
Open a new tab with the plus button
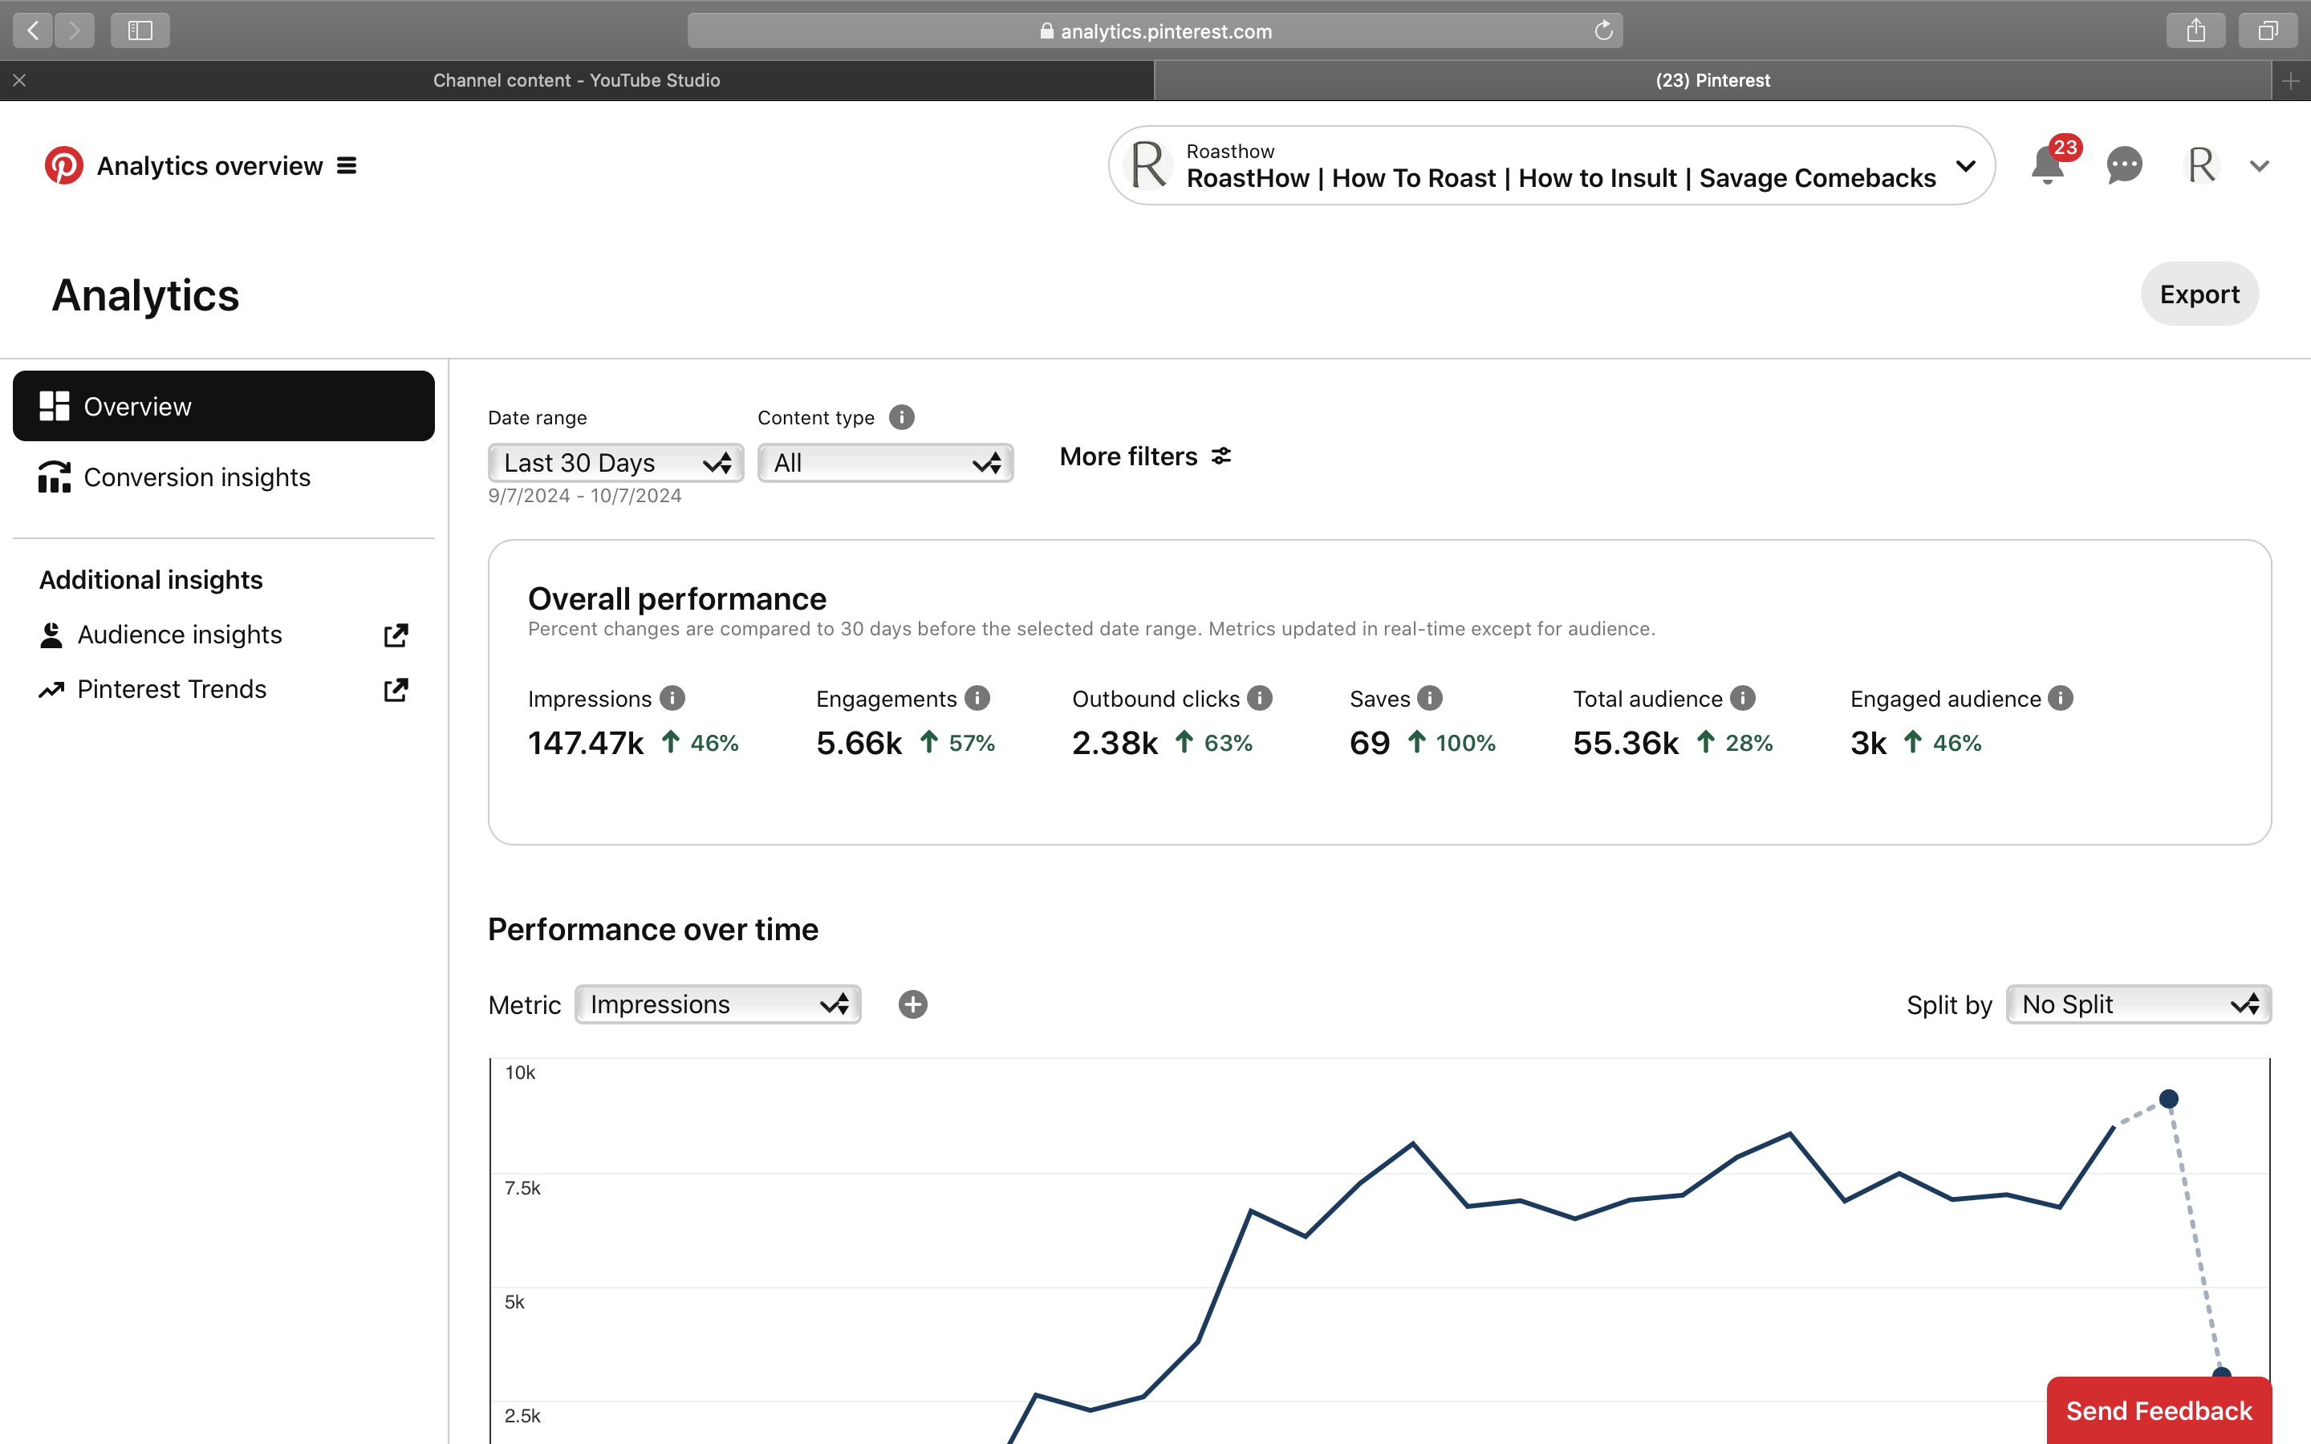pos(2291,81)
